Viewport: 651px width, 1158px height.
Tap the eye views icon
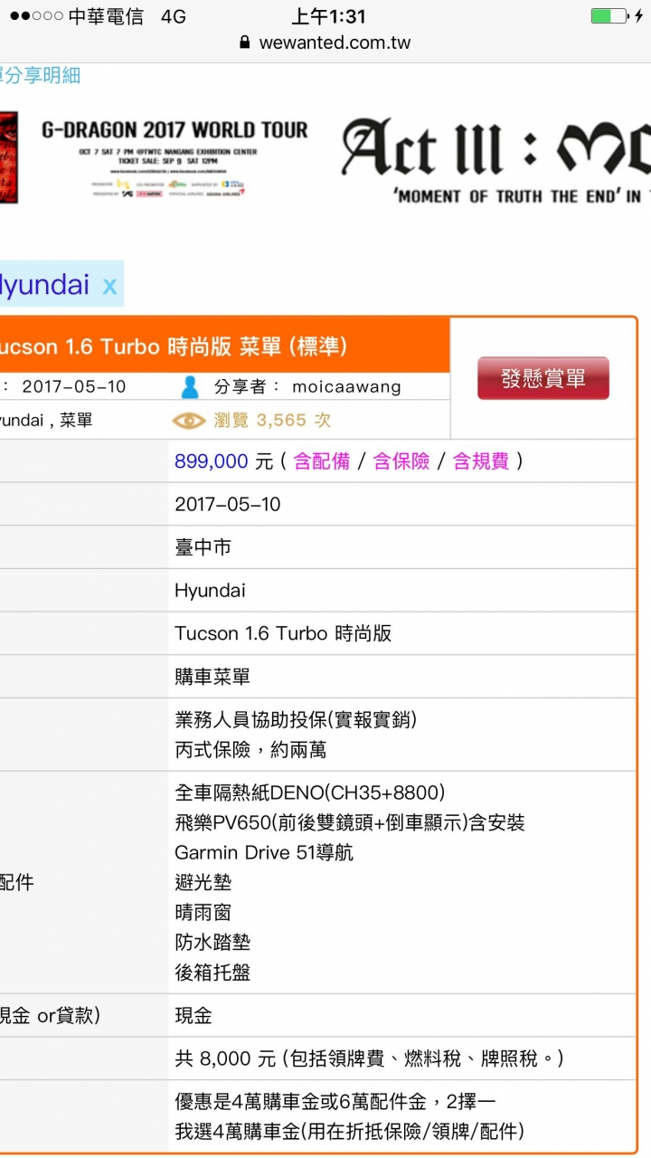point(189,421)
